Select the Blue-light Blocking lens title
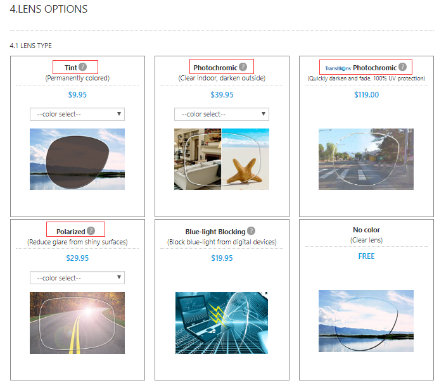The width and height of the screenshot is (439, 383). 215,232
